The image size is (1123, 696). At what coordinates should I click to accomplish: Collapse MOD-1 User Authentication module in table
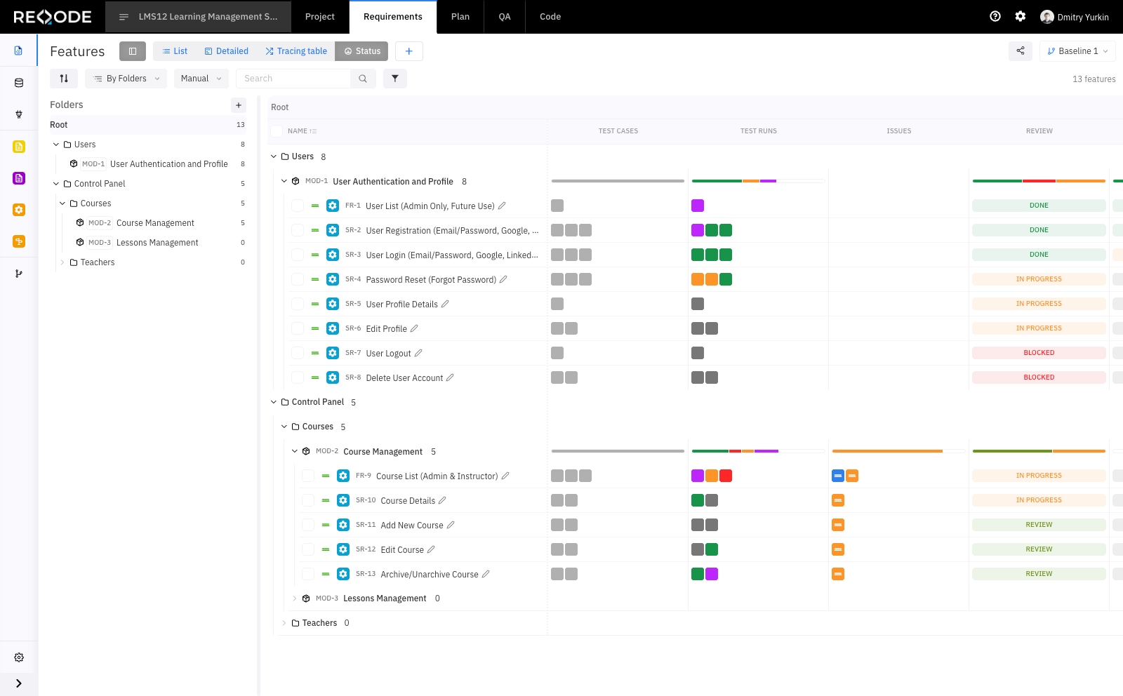(284, 181)
